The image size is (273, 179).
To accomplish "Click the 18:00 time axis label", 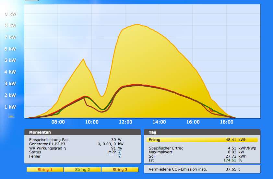I will click(x=227, y=122).
